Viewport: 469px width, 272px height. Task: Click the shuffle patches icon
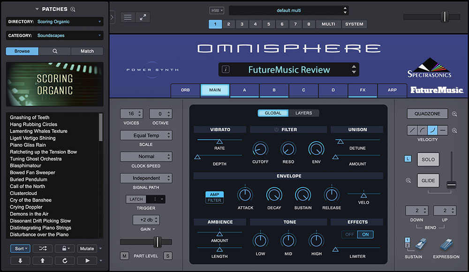pos(43,249)
